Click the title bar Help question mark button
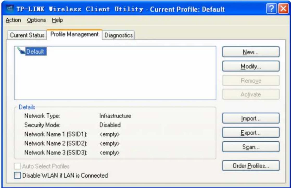 [271, 9]
